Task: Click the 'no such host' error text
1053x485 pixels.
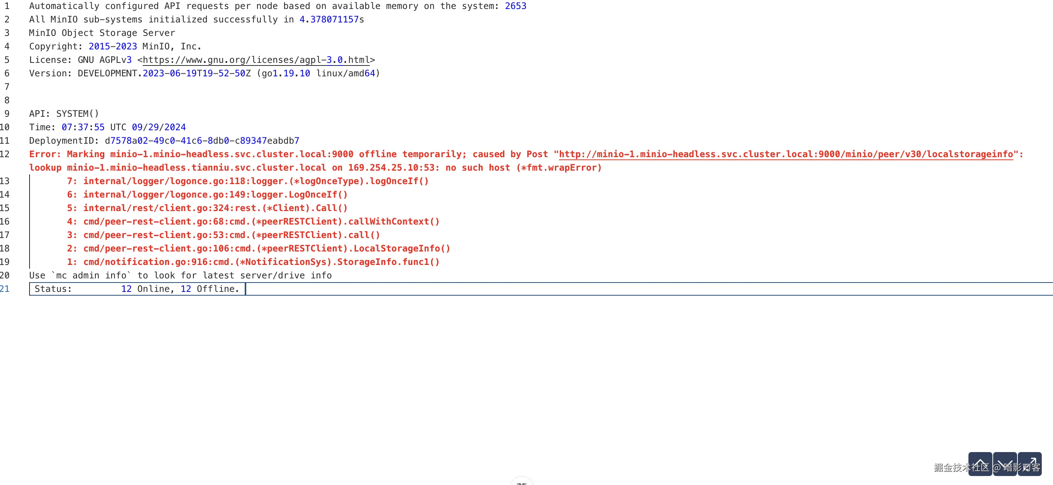Action: coord(478,168)
